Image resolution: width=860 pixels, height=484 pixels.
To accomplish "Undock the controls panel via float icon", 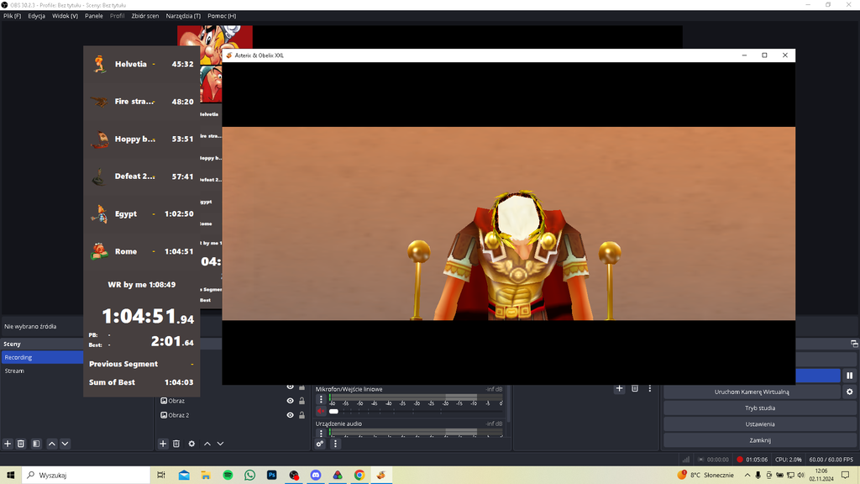I will (854, 344).
